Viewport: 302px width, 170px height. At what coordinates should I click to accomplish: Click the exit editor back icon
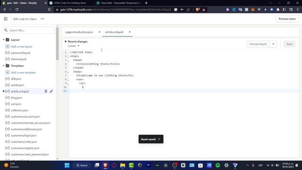coord(5,19)
